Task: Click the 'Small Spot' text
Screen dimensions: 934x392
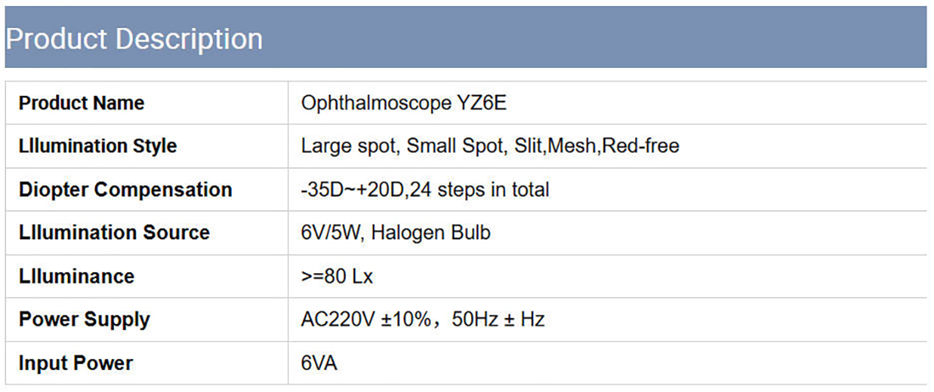Action: click(455, 147)
